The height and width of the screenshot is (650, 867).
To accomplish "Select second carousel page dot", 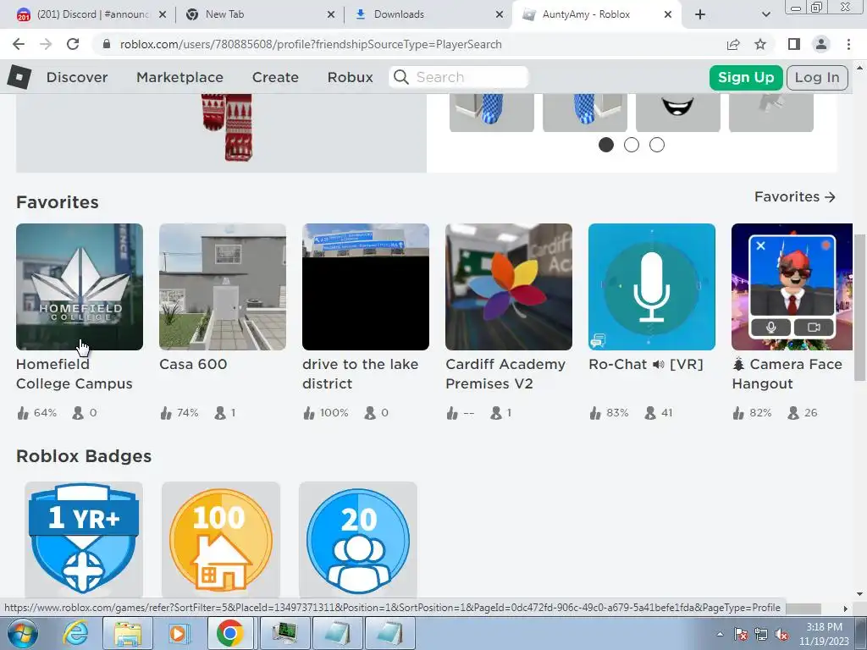I will pyautogui.click(x=632, y=145).
